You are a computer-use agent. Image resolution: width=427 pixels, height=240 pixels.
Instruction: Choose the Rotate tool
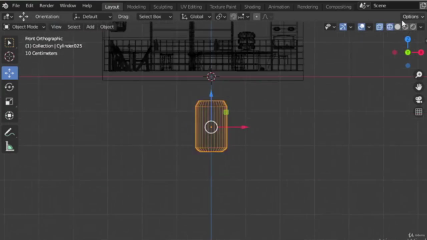[x=9, y=87]
